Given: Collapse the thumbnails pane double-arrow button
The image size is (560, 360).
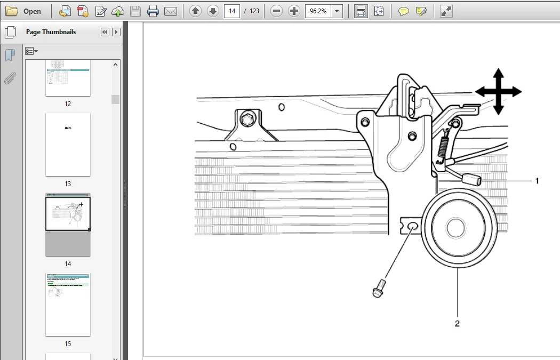Looking at the screenshot, I should [x=105, y=32].
